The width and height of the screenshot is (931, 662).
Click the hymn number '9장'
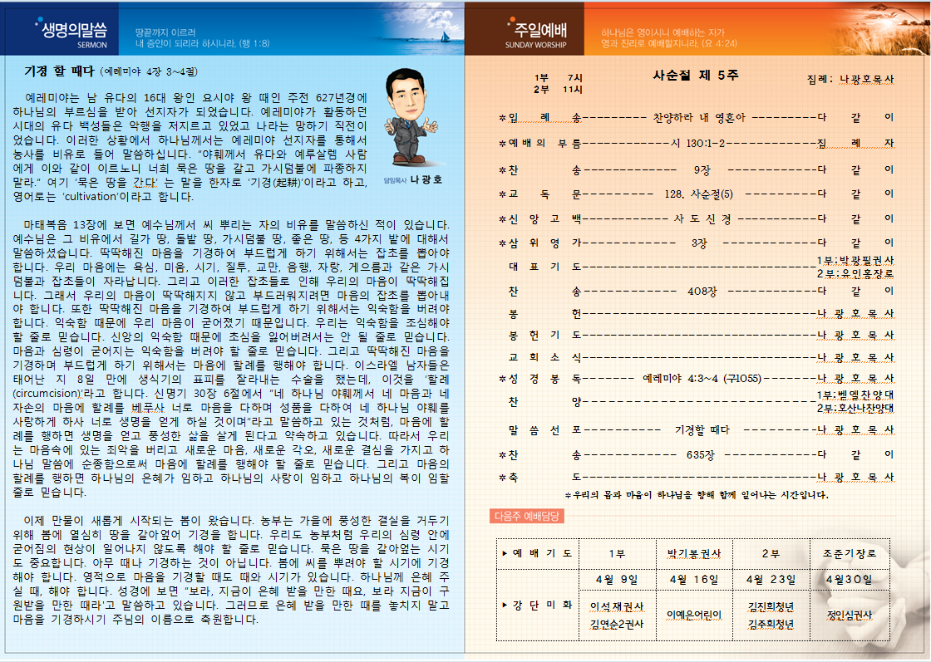[x=702, y=170]
